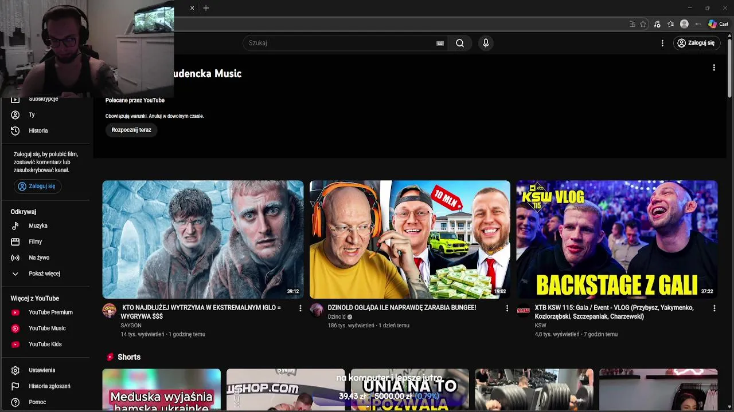This screenshot has height=412, width=734.
Task: Click Rozpocznij teraz button
Action: click(x=131, y=130)
